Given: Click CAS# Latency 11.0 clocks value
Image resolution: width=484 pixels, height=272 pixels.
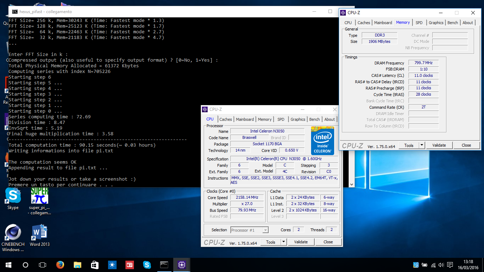Looking at the screenshot, I should click(424, 75).
